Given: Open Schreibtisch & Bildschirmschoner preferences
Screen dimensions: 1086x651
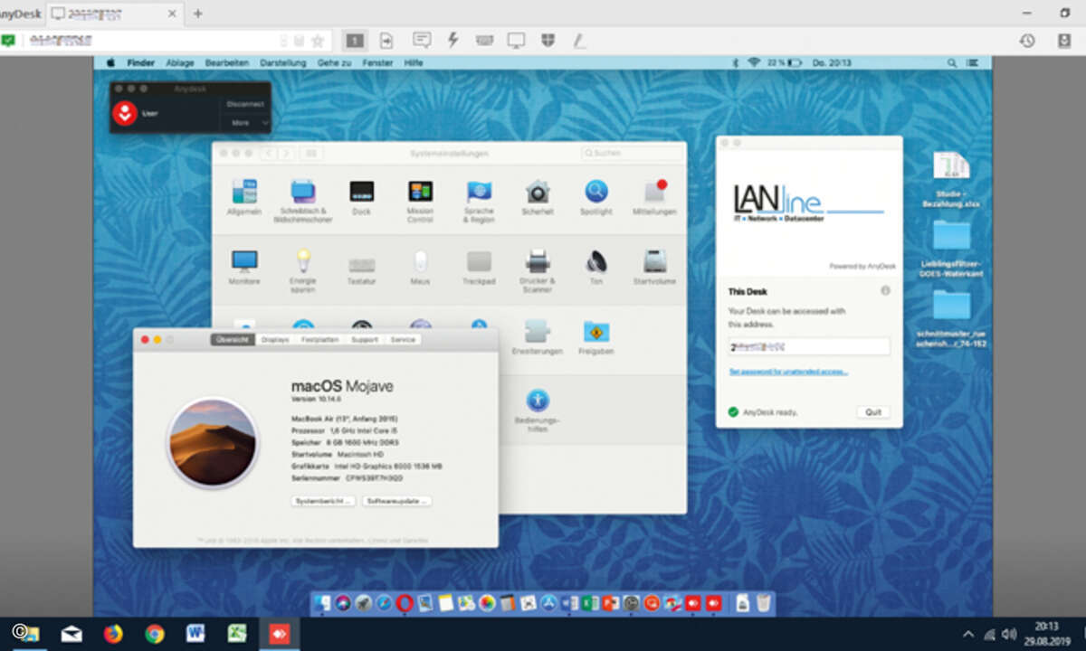Looking at the screenshot, I should pyautogui.click(x=302, y=201).
